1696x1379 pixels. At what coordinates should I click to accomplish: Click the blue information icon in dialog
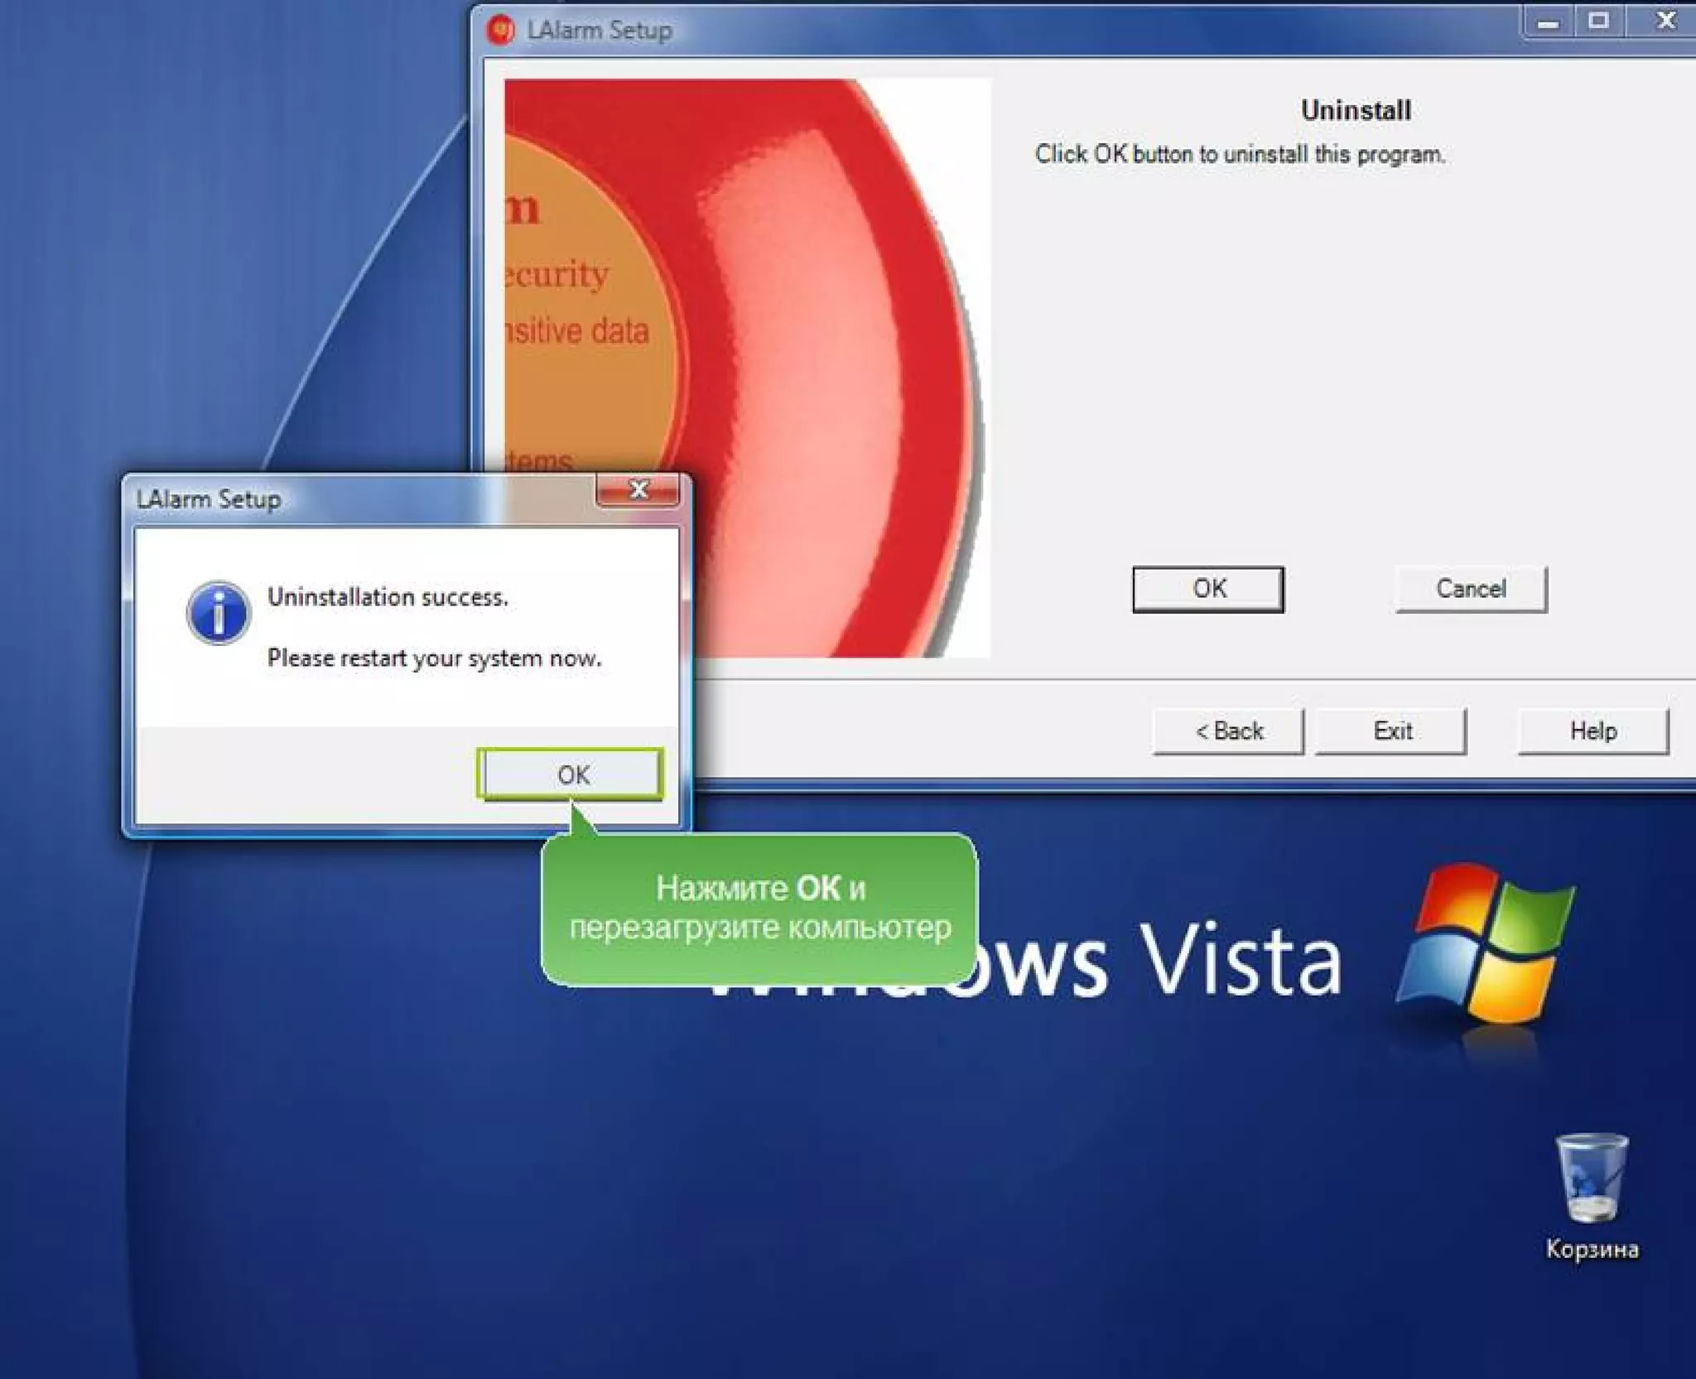218,612
